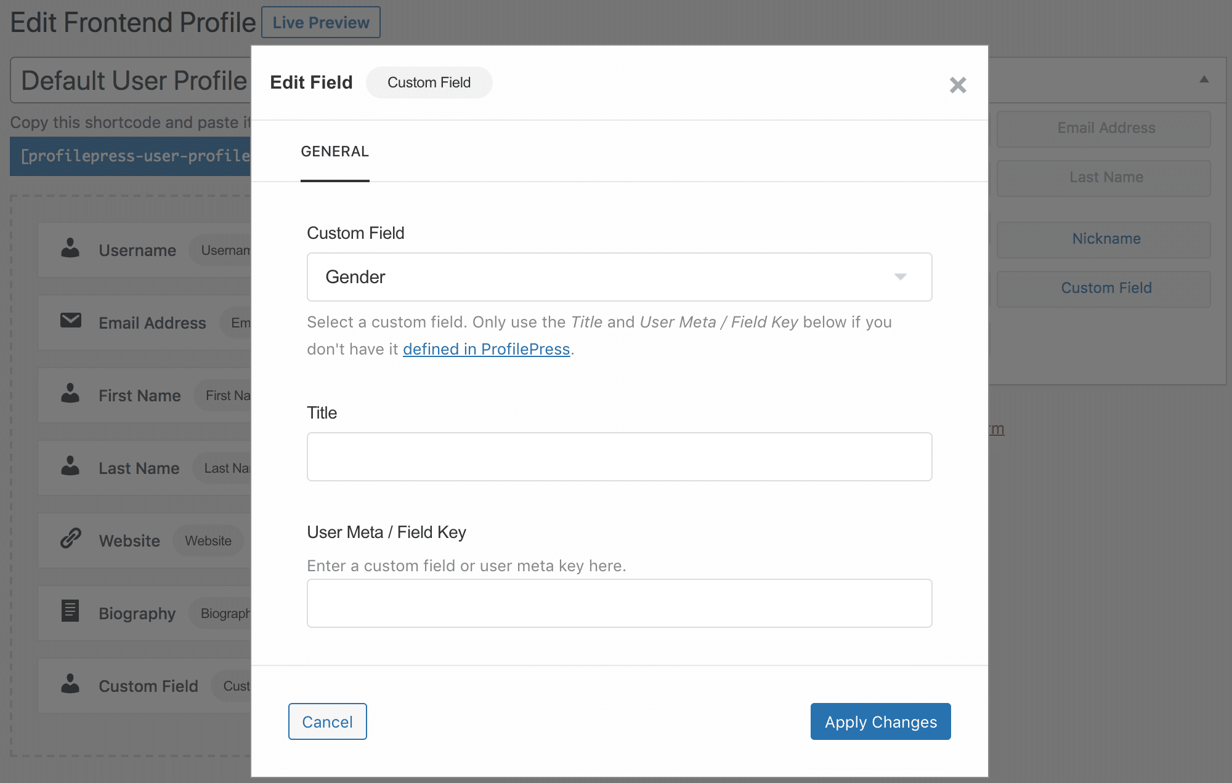Apply Changes to the field
1232x783 pixels.
tap(880, 721)
